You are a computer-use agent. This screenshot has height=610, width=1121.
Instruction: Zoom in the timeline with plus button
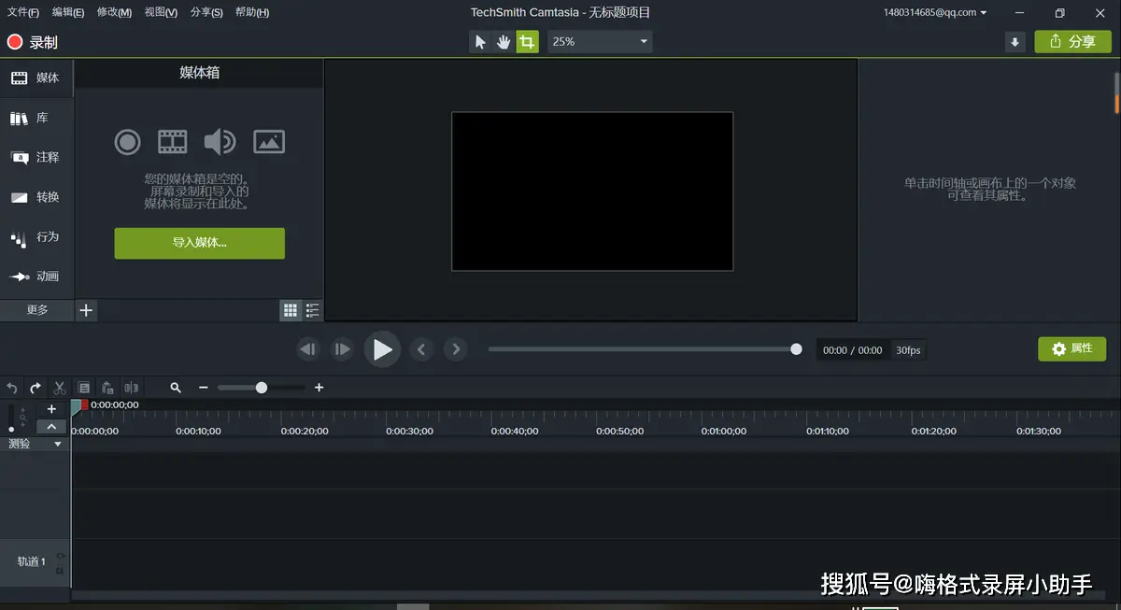click(x=319, y=388)
